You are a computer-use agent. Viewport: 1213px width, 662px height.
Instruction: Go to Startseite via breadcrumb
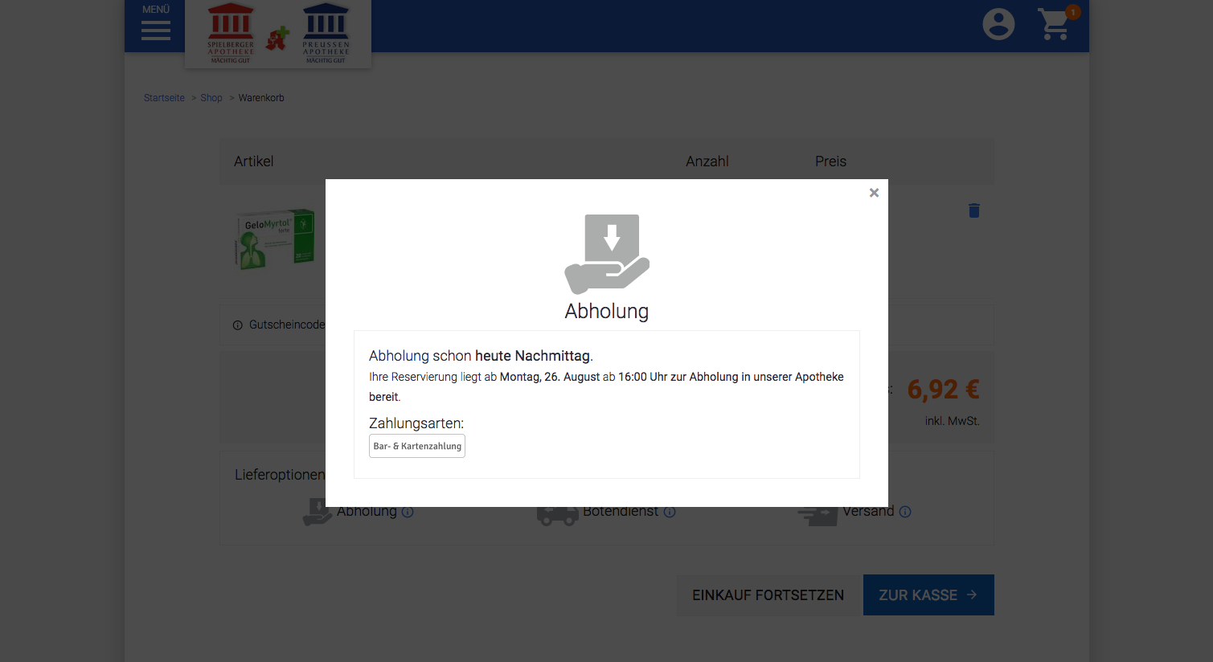[164, 98]
